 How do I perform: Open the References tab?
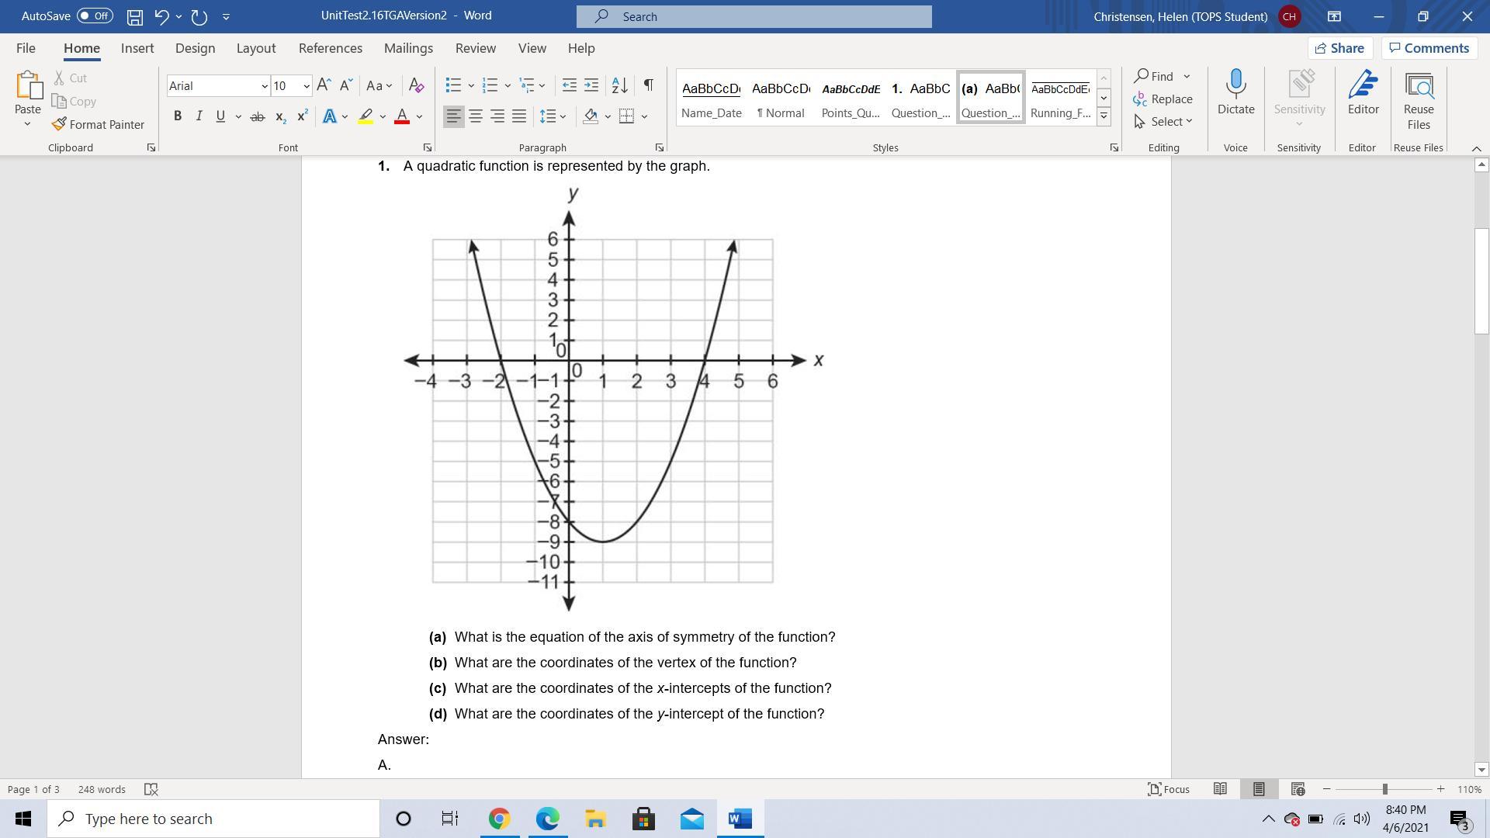point(330,48)
